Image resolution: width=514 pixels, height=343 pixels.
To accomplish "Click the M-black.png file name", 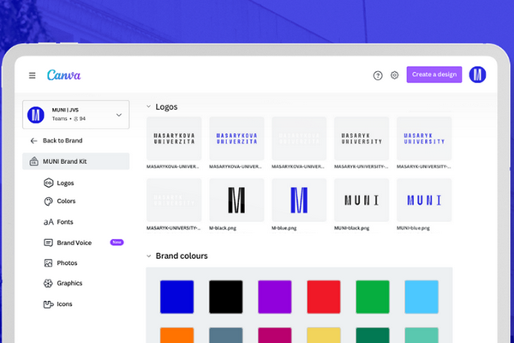I will point(223,228).
